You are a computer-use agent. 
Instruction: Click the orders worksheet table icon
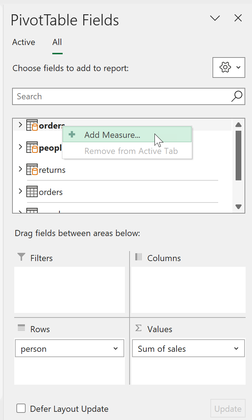[x=32, y=192]
